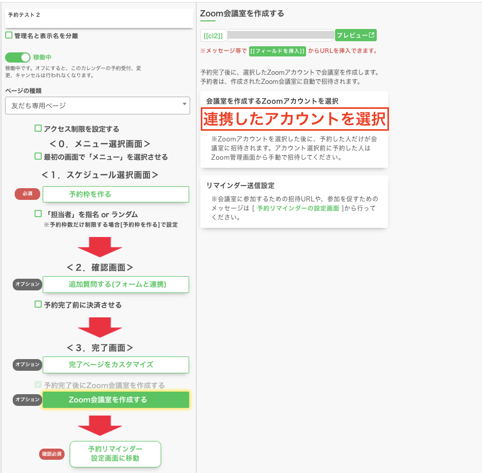The height and width of the screenshot is (473, 482).
Task: Enable 予約完了前に決済させる checkbox
Action: pyautogui.click(x=38, y=305)
